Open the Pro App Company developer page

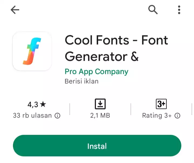pyautogui.click(x=96, y=72)
